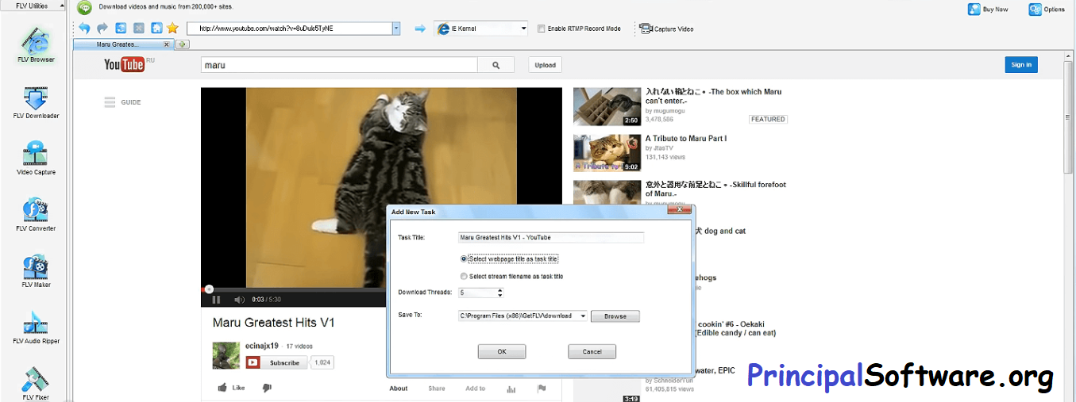Click the blue go arrow
Viewport: 1076px width, 402px height.
420,29
